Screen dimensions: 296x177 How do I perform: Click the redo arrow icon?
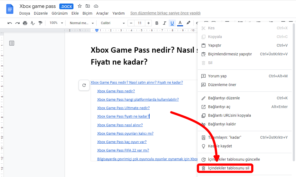click(x=17, y=23)
